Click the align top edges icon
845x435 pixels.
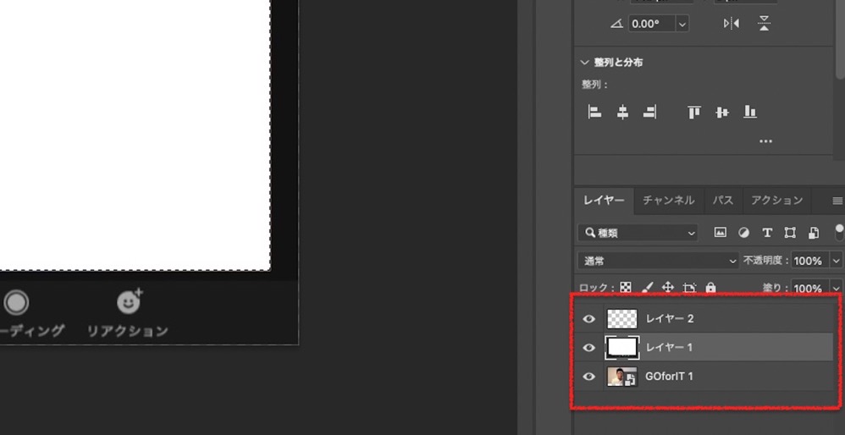[x=693, y=112]
